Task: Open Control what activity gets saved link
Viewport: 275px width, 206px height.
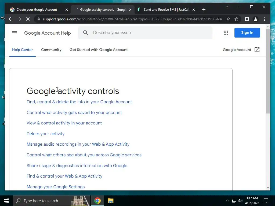Action: tap(74, 112)
